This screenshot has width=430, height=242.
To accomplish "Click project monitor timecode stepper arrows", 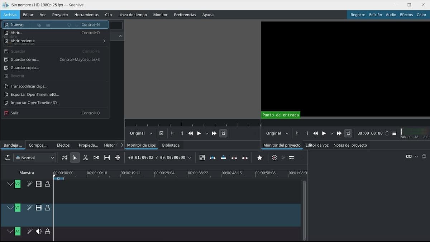I will (x=387, y=133).
